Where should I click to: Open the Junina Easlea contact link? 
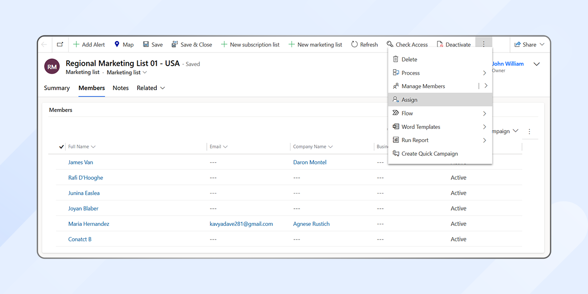(84, 193)
